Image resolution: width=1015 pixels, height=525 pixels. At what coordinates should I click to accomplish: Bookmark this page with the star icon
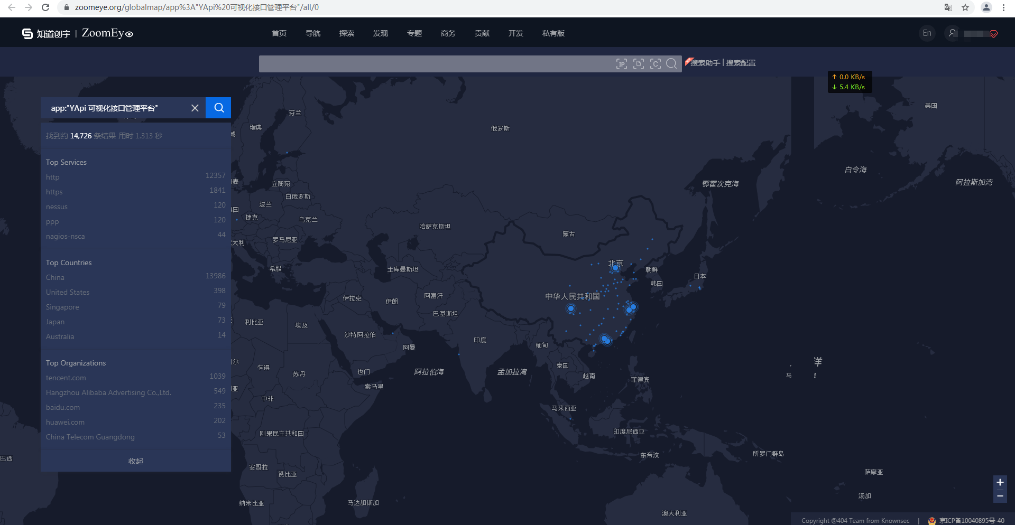point(965,7)
